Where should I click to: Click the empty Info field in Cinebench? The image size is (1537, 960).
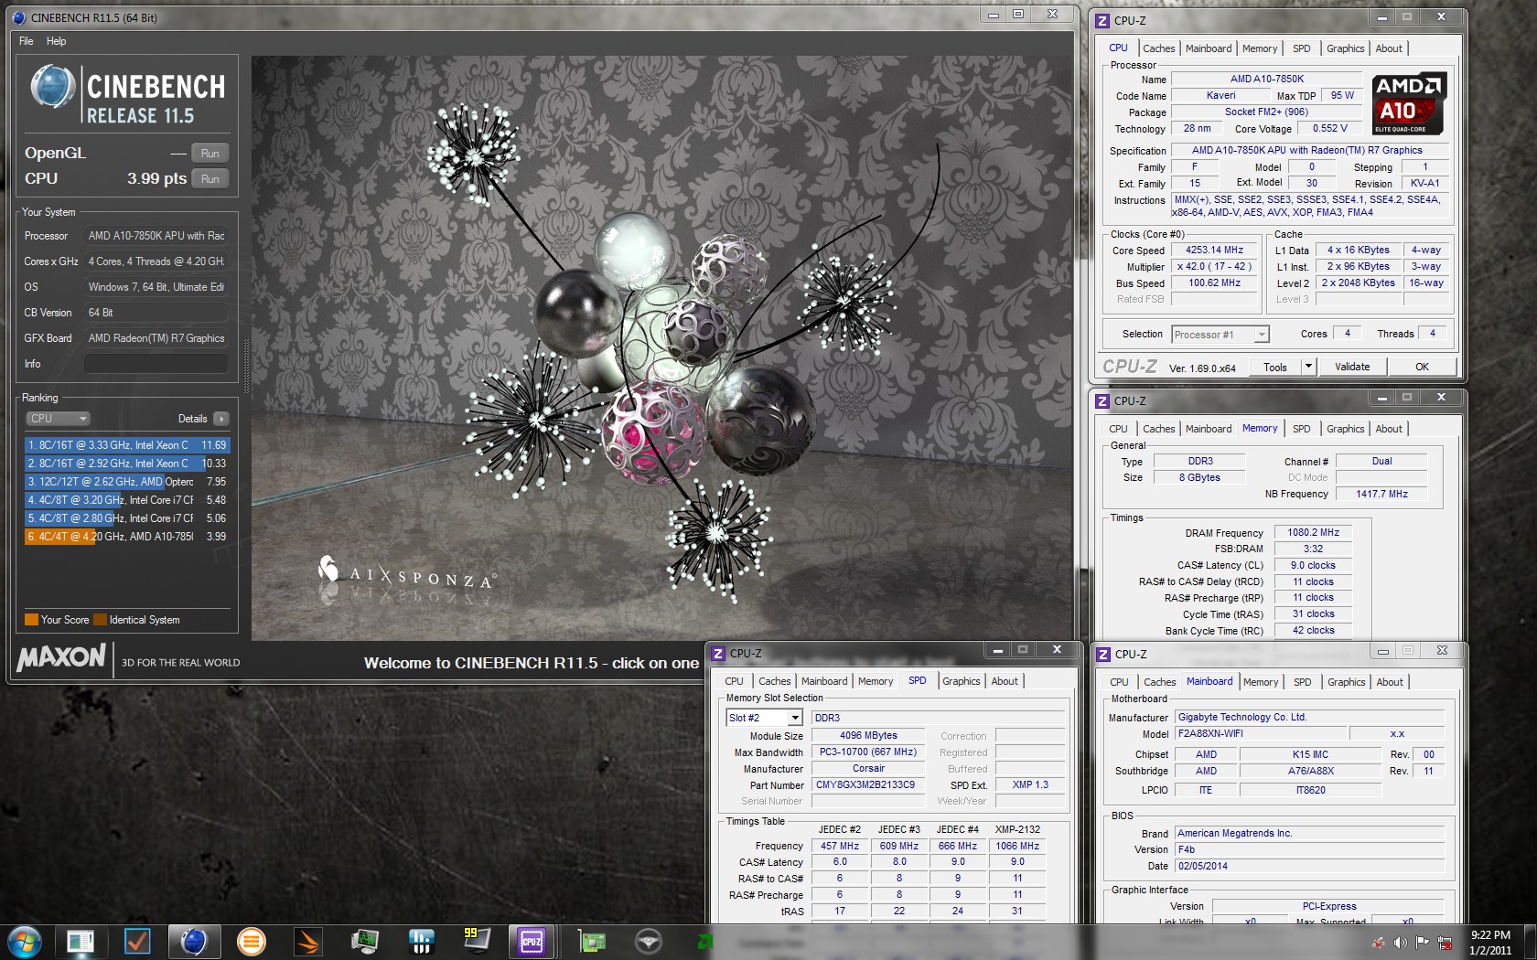(x=156, y=364)
